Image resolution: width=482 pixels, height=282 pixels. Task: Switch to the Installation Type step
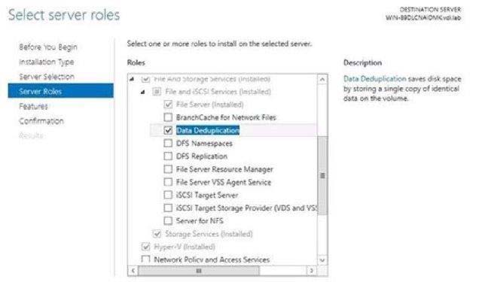pos(47,62)
